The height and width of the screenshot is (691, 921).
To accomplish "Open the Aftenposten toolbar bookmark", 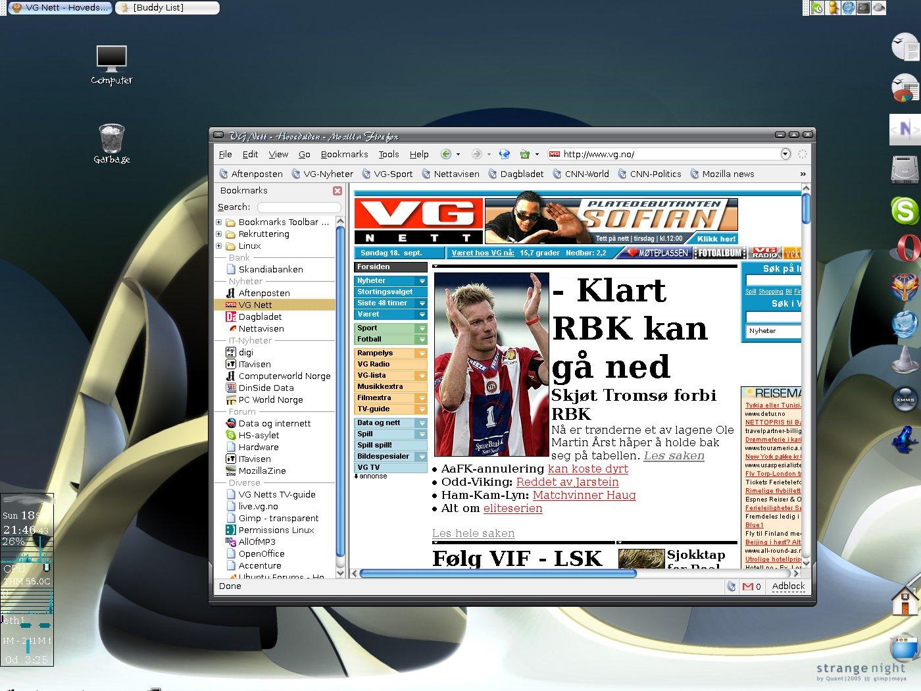I will pyautogui.click(x=251, y=174).
